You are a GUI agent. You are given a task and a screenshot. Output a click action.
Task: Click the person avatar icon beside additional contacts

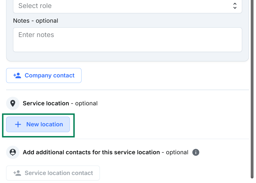pyautogui.click(x=12, y=152)
